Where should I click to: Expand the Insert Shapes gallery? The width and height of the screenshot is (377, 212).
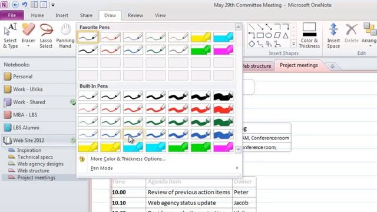(293, 44)
